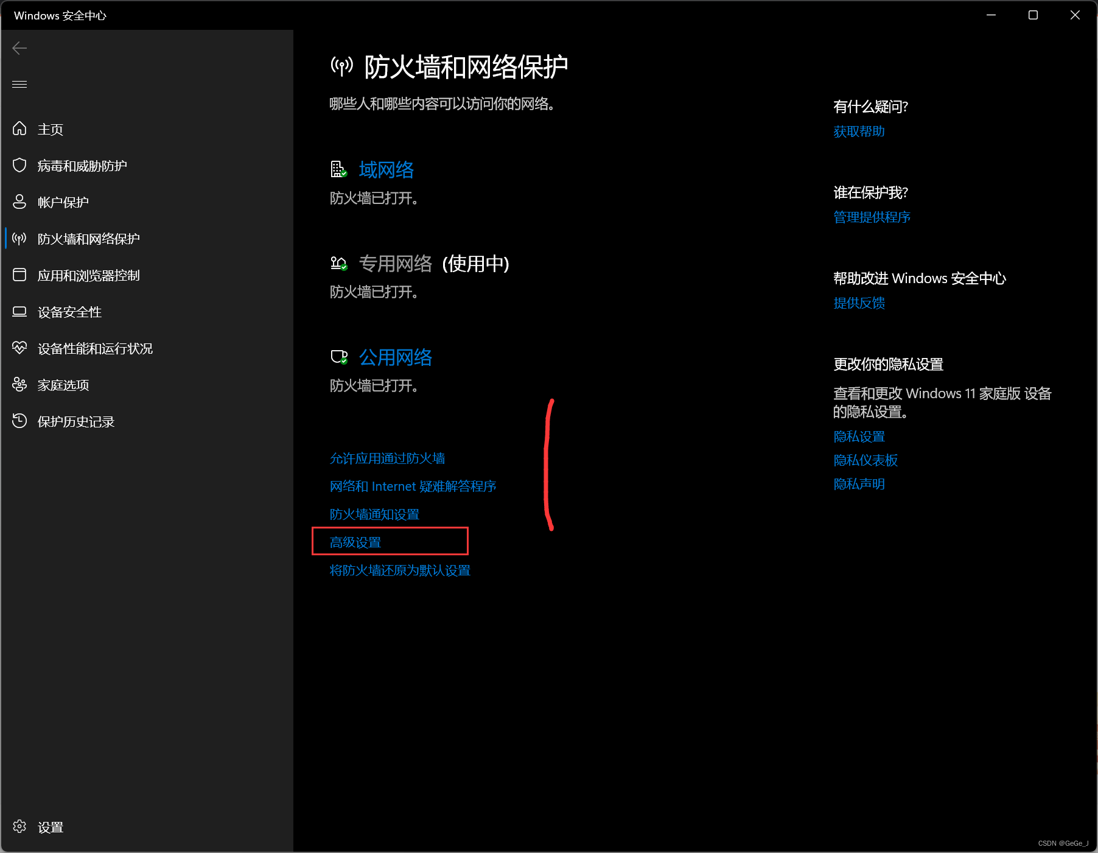Image resolution: width=1098 pixels, height=853 pixels.
Task: Open 专用网络 private network settings
Action: coord(395,264)
